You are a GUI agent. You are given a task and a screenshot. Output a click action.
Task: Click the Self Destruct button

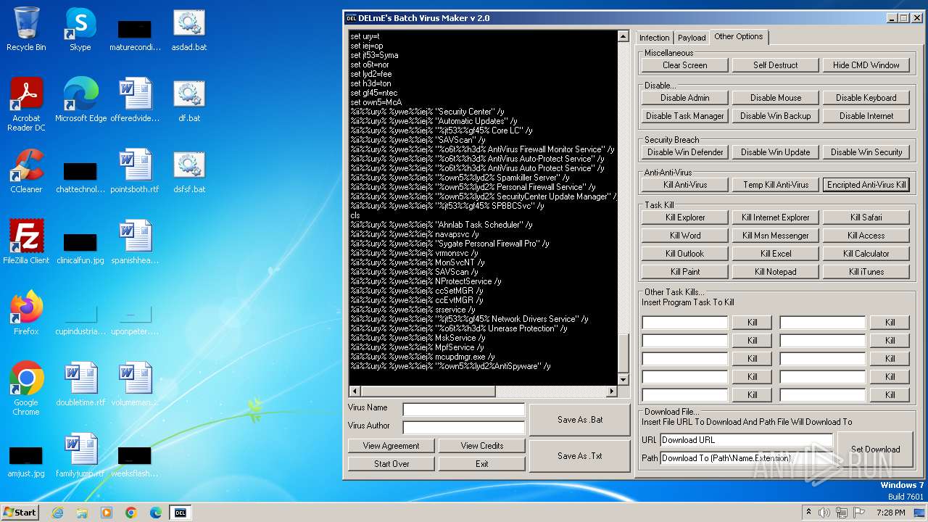(x=775, y=65)
